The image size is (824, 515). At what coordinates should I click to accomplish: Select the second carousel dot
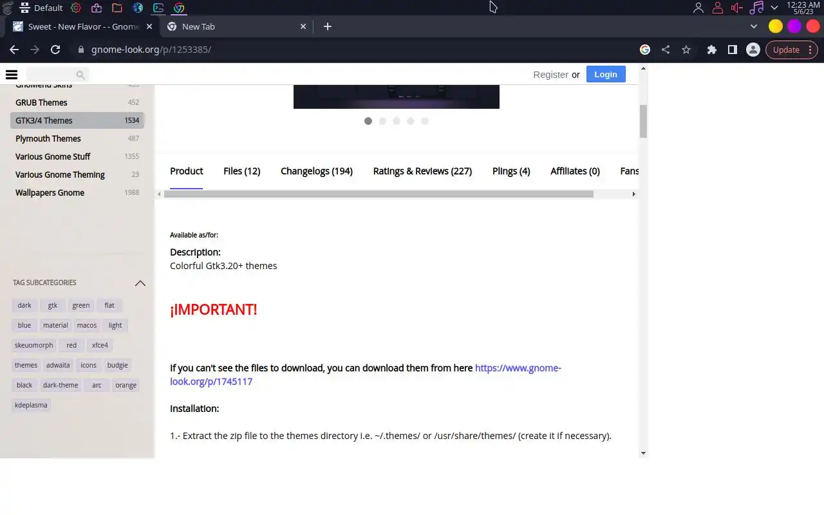pos(382,121)
